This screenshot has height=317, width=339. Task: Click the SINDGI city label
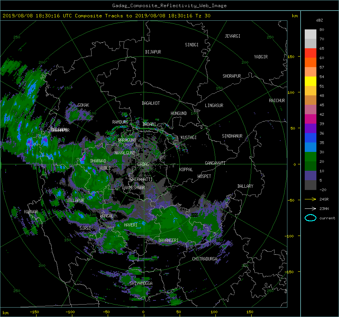[192, 45]
